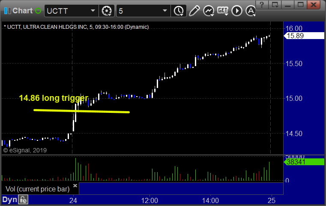Viewport: 326px width, 206px height.
Task: Toggle the lock icon beside Dyn
Action: 23,200
